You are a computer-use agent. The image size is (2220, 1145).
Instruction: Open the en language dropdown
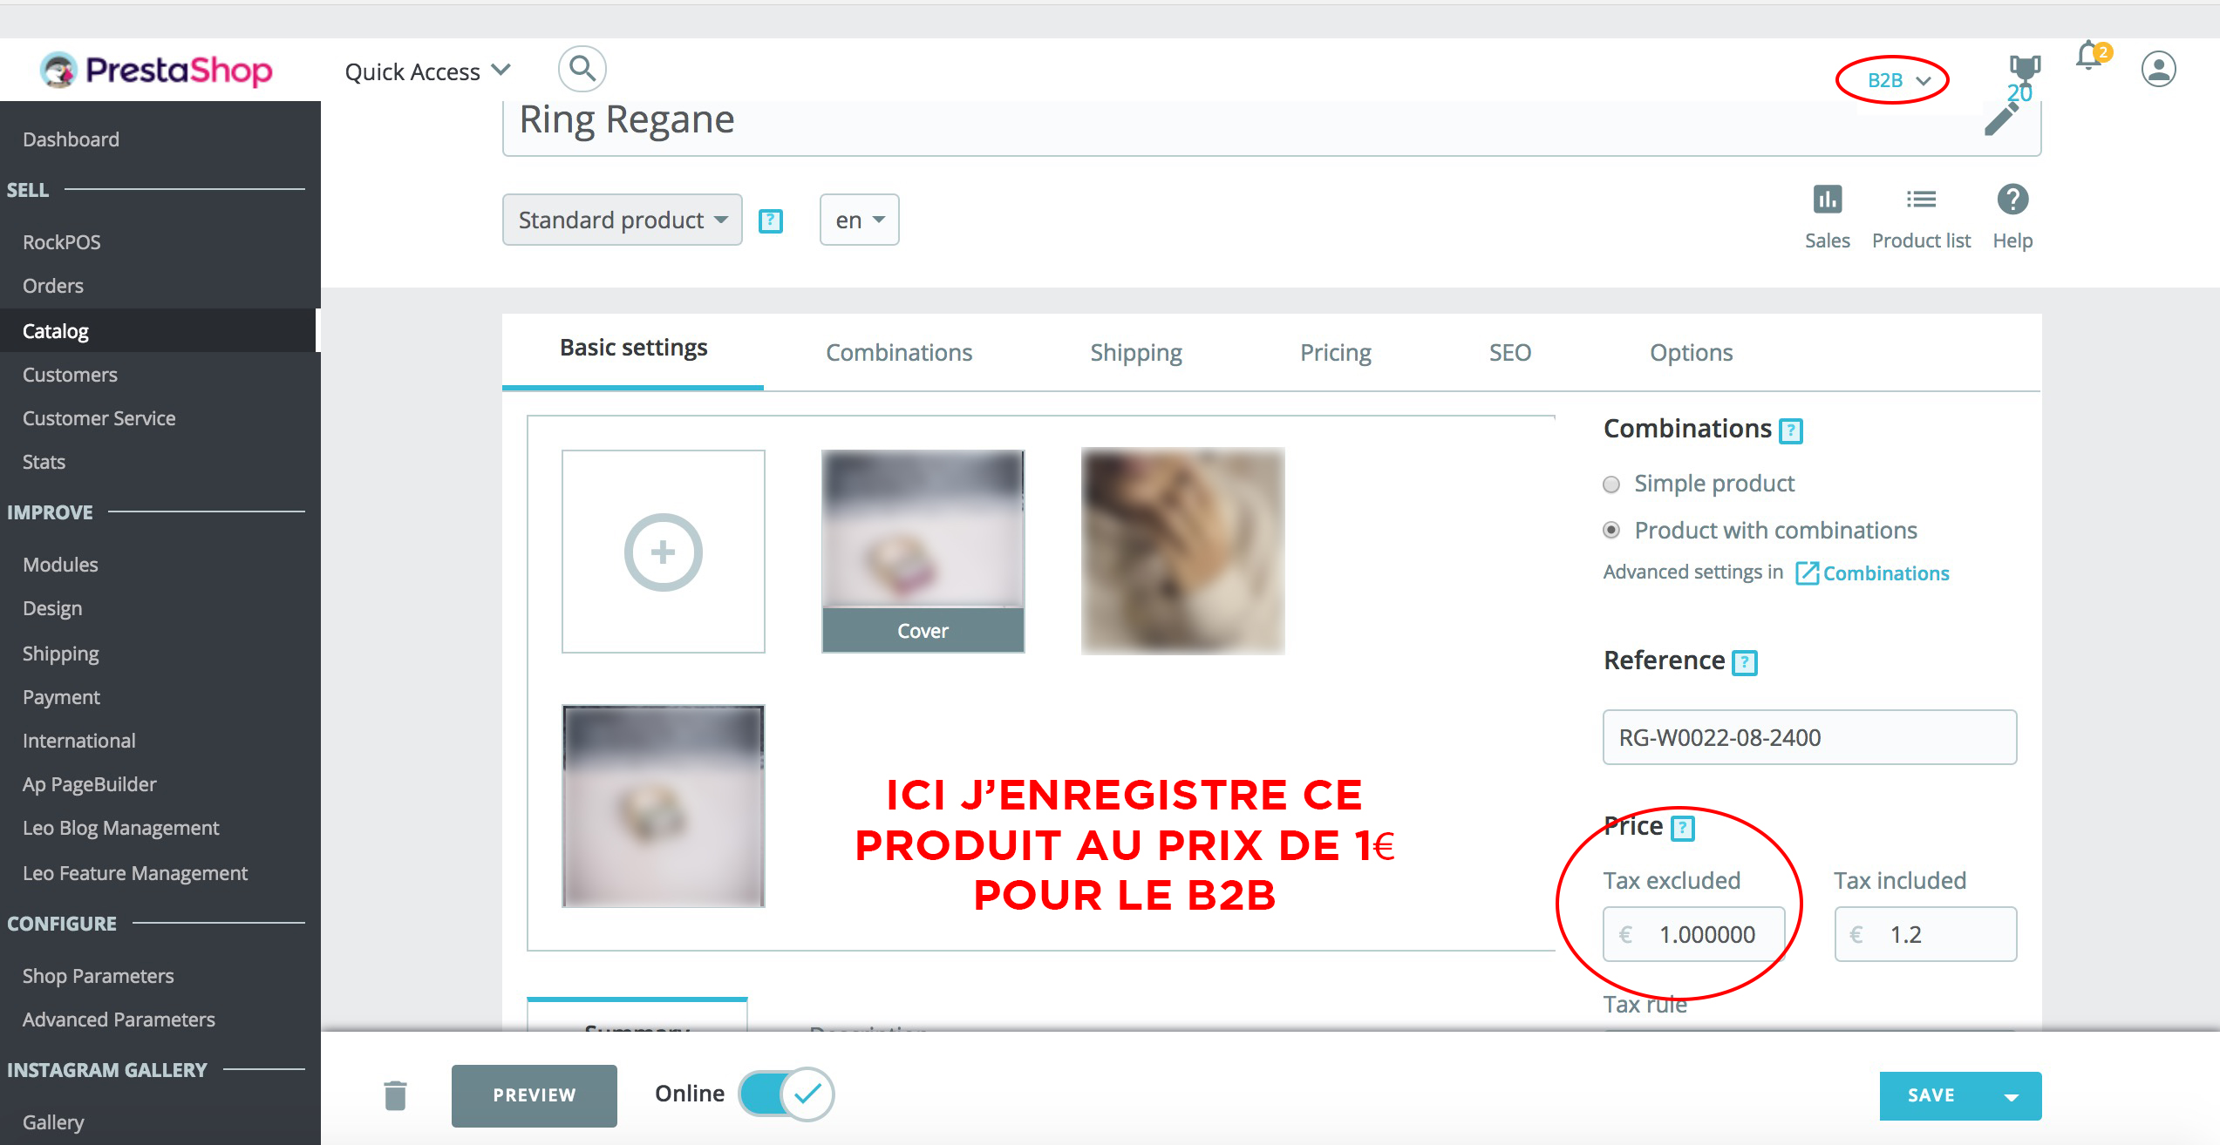(859, 220)
